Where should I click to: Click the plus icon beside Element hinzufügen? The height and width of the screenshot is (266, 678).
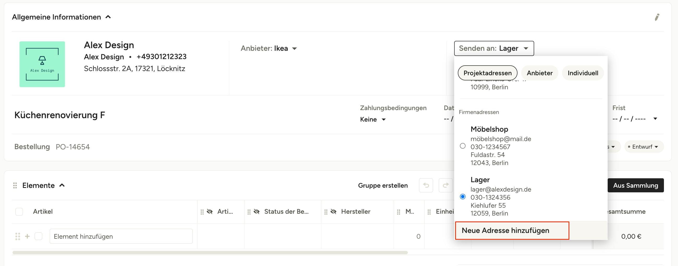point(27,236)
